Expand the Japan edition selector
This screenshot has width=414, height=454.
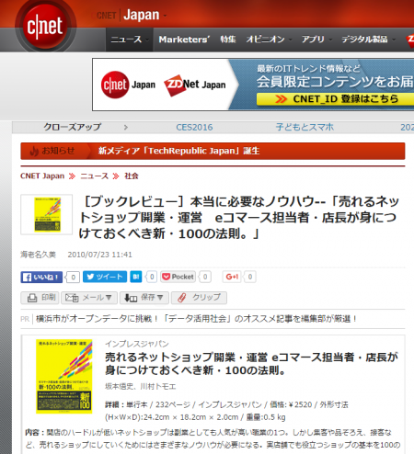(x=144, y=16)
